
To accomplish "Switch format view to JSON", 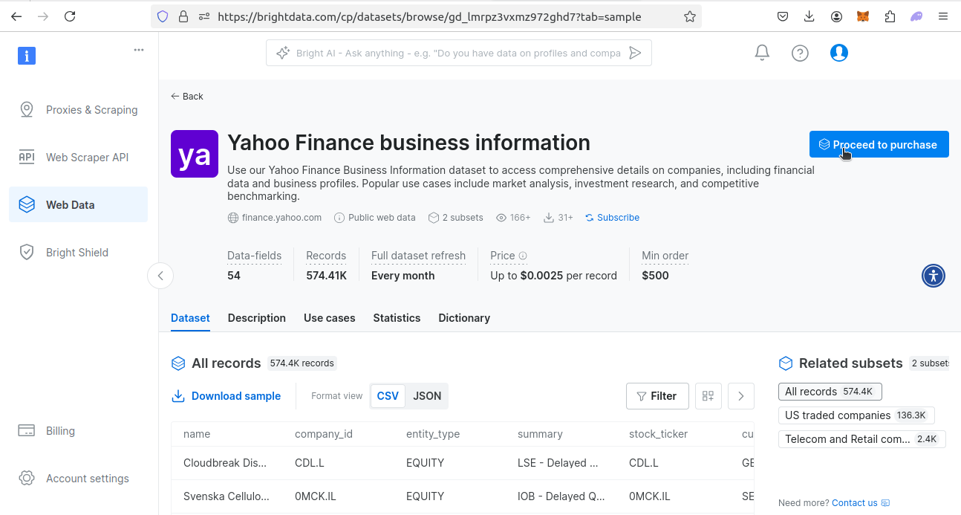I will (x=427, y=396).
